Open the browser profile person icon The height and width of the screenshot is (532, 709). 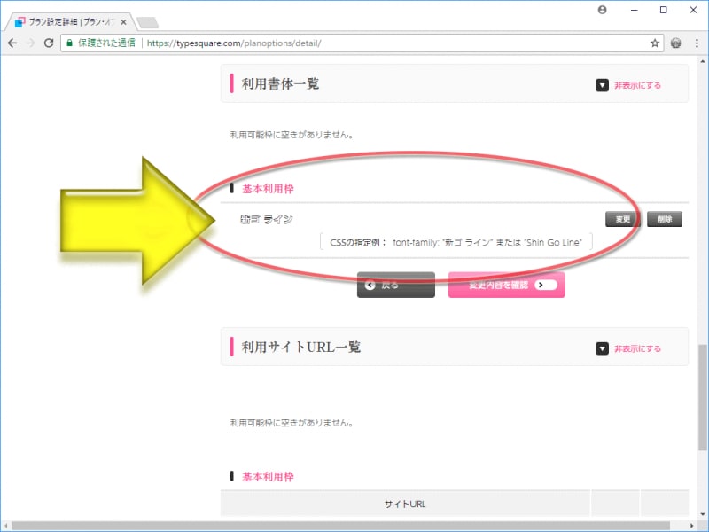pos(602,10)
